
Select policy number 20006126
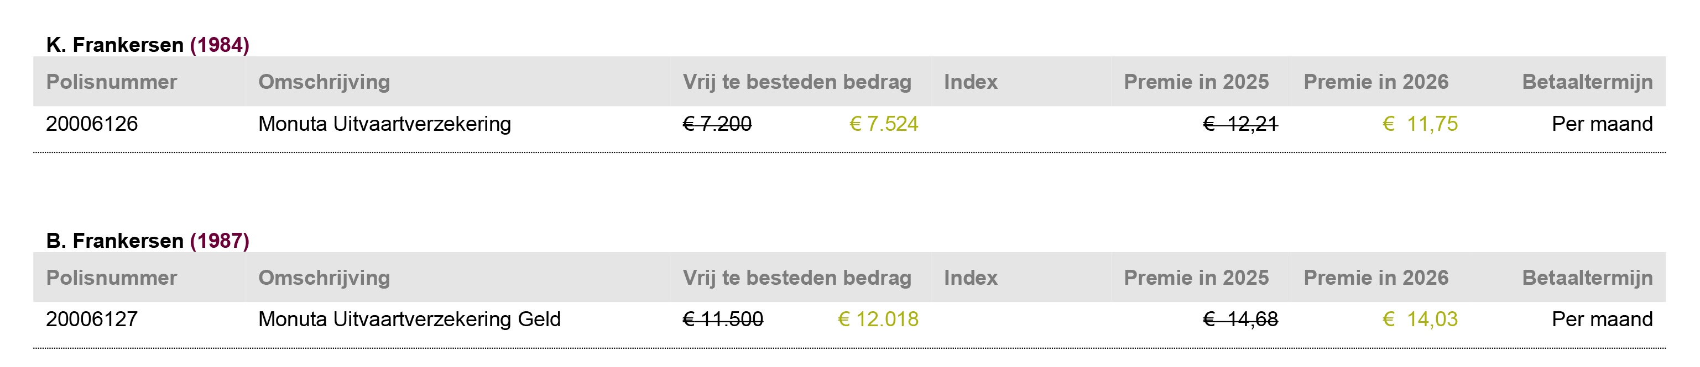[92, 124]
